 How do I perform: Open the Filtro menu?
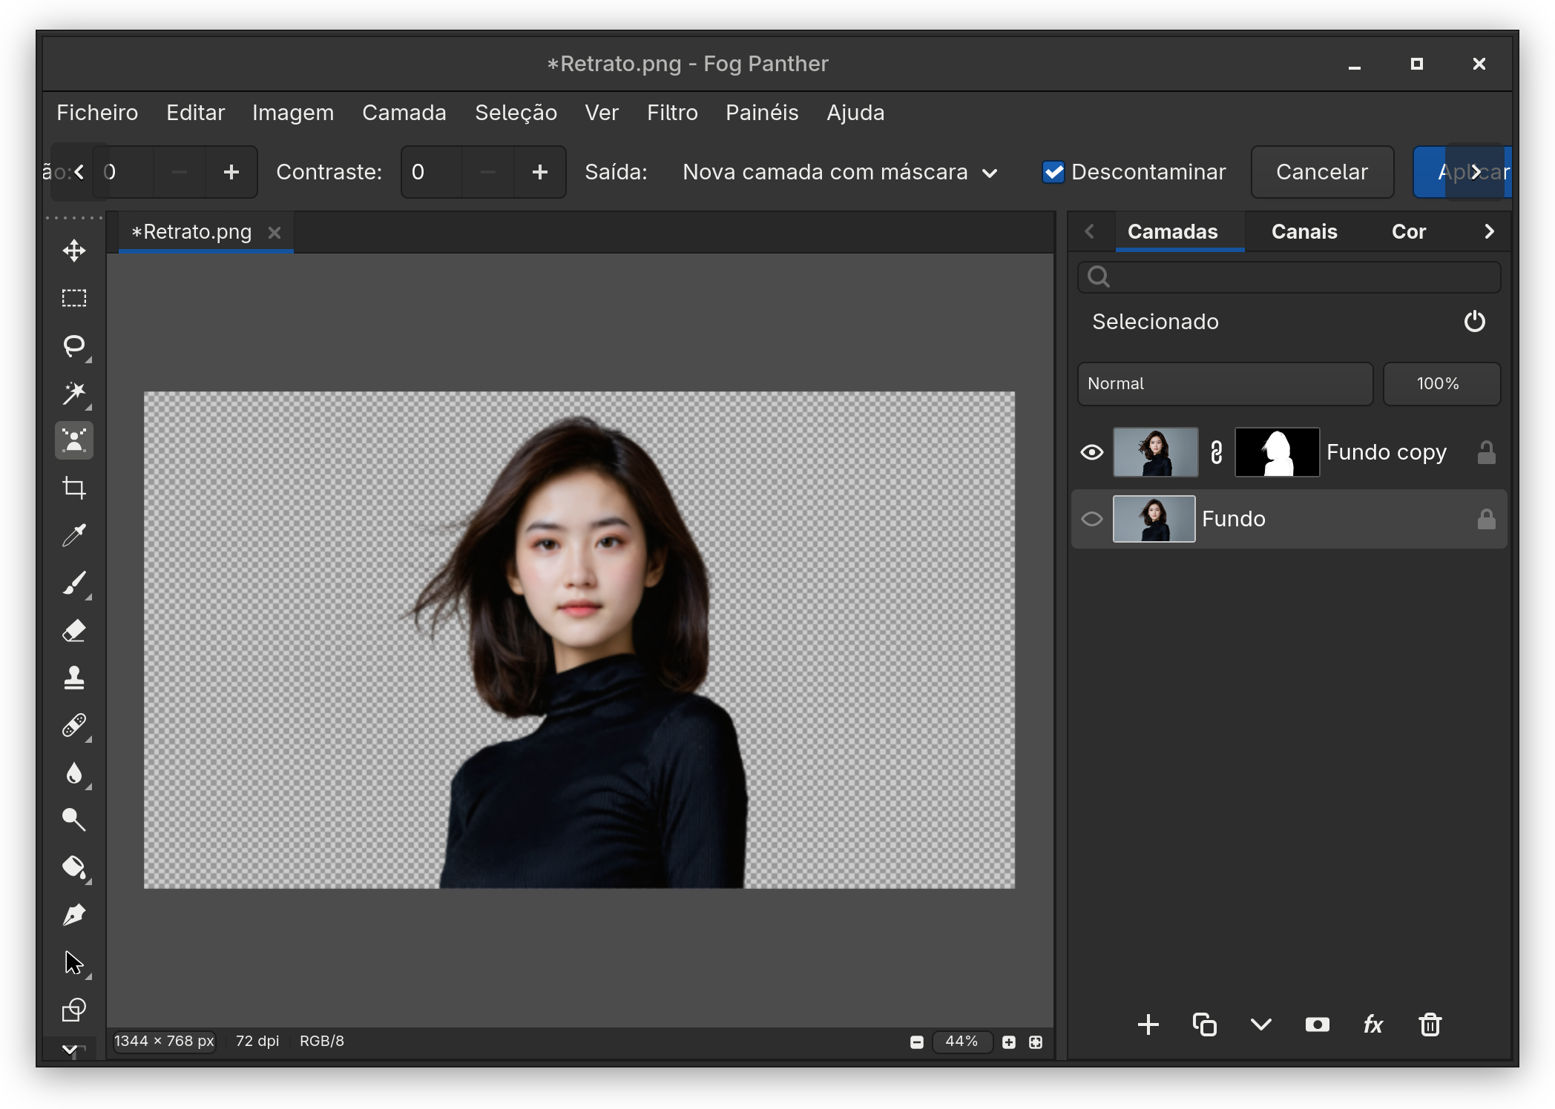[x=672, y=113]
